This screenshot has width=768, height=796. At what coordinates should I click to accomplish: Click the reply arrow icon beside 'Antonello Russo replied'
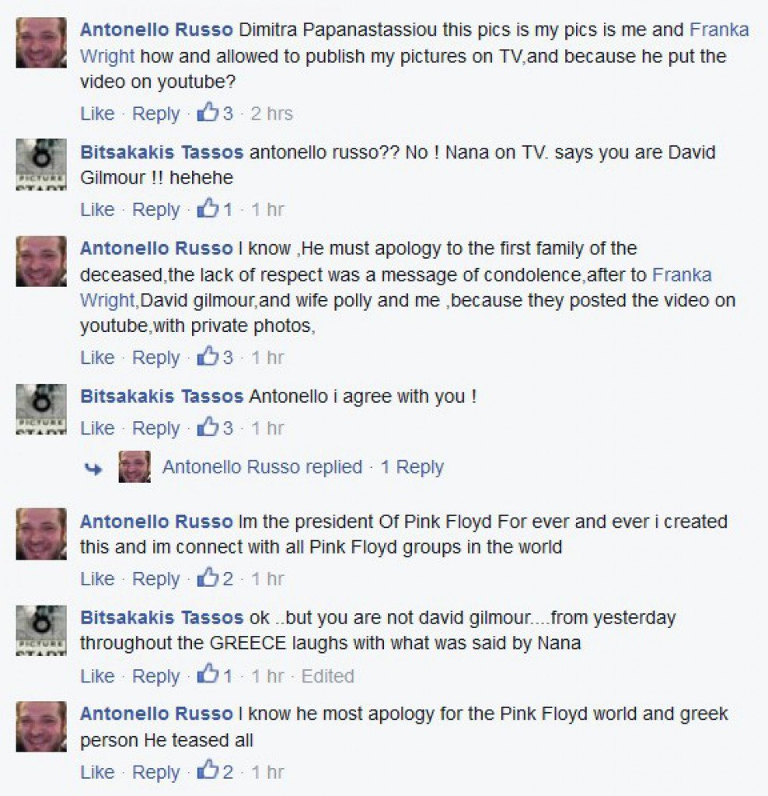[93, 469]
